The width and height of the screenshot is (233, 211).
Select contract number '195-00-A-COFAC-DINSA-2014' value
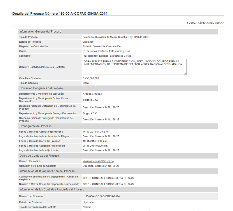(102, 196)
